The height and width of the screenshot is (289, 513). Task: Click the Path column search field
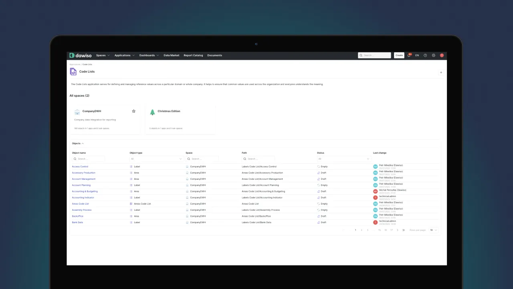[x=258, y=159]
